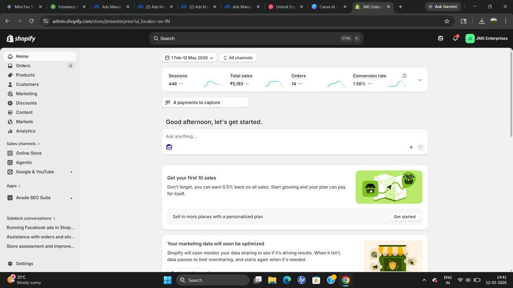
Task: Click the Sidekick avatar icon below input
Action: (169, 147)
